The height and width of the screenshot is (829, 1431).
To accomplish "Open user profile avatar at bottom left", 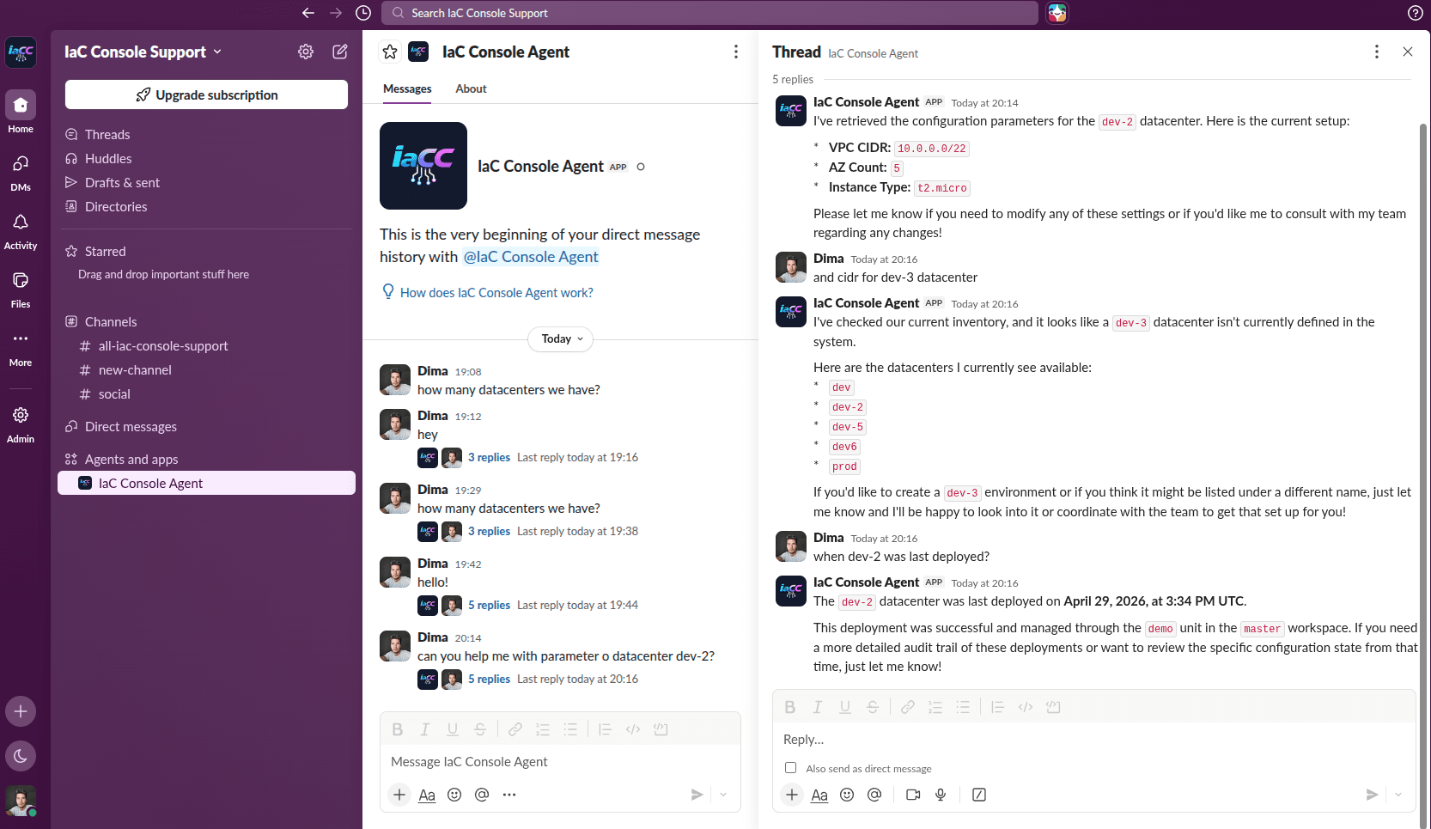I will click(x=21, y=801).
